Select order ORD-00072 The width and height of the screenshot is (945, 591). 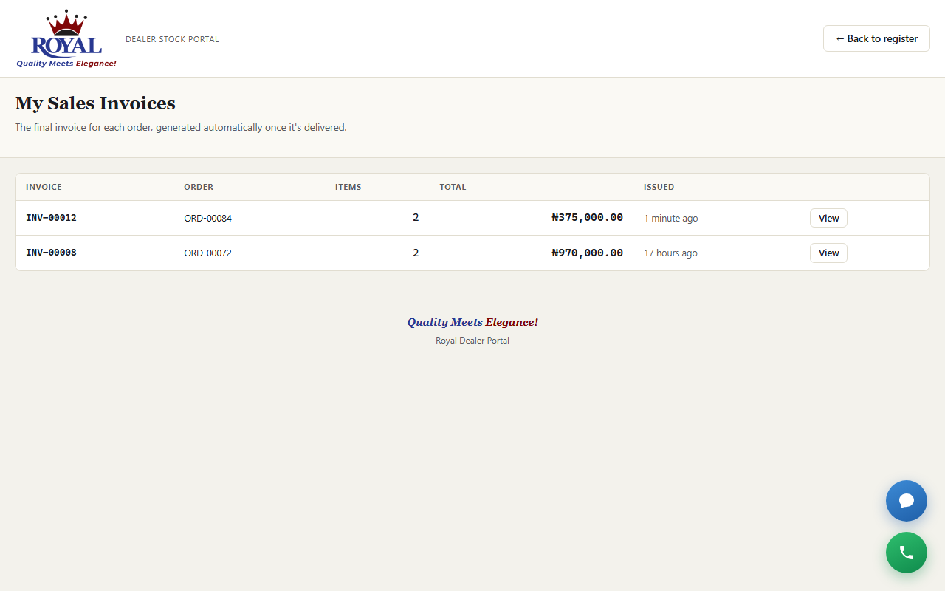pos(207,253)
